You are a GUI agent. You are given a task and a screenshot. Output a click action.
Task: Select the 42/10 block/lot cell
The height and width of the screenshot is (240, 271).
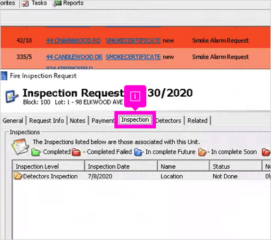pos(24,41)
